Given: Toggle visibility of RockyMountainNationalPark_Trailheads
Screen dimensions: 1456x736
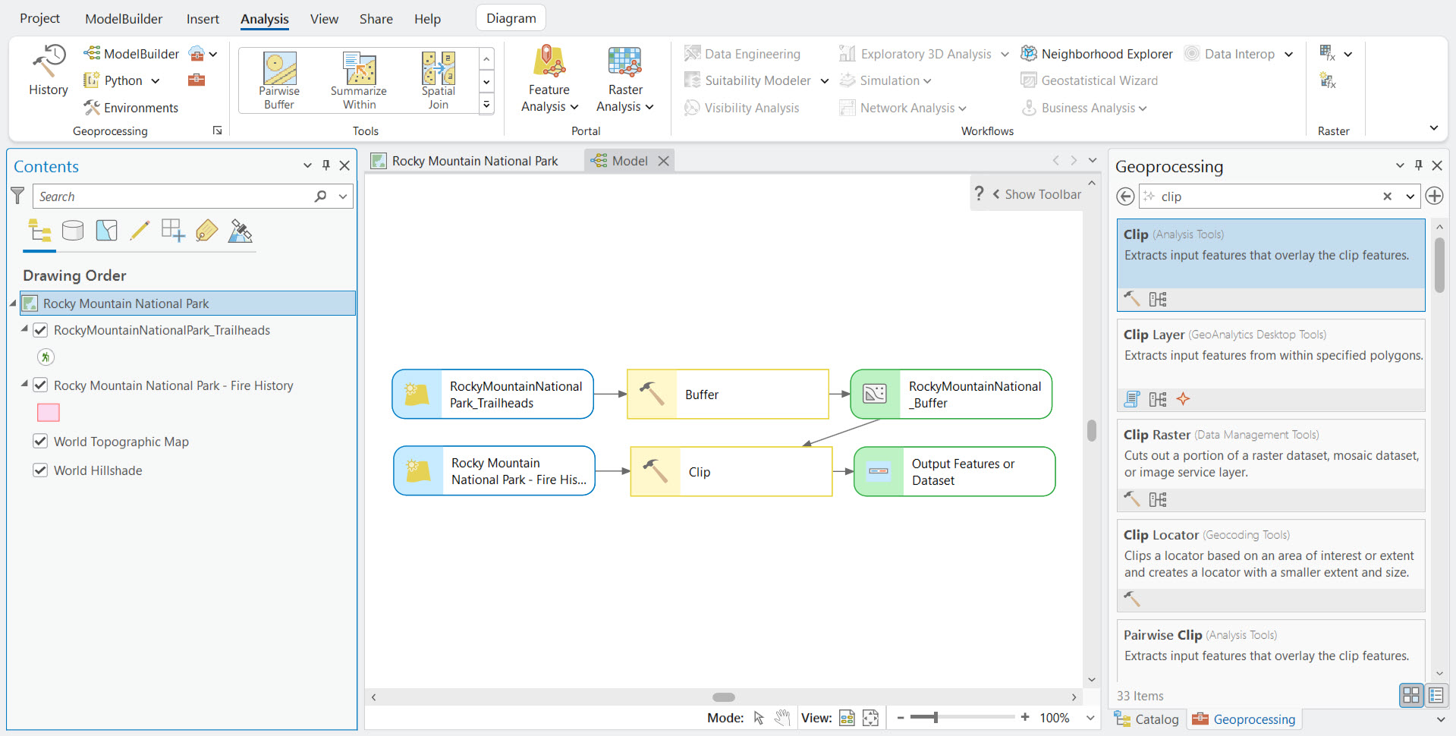Looking at the screenshot, I should click(39, 330).
